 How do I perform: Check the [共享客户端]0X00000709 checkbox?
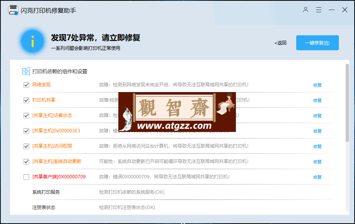coord(26,177)
